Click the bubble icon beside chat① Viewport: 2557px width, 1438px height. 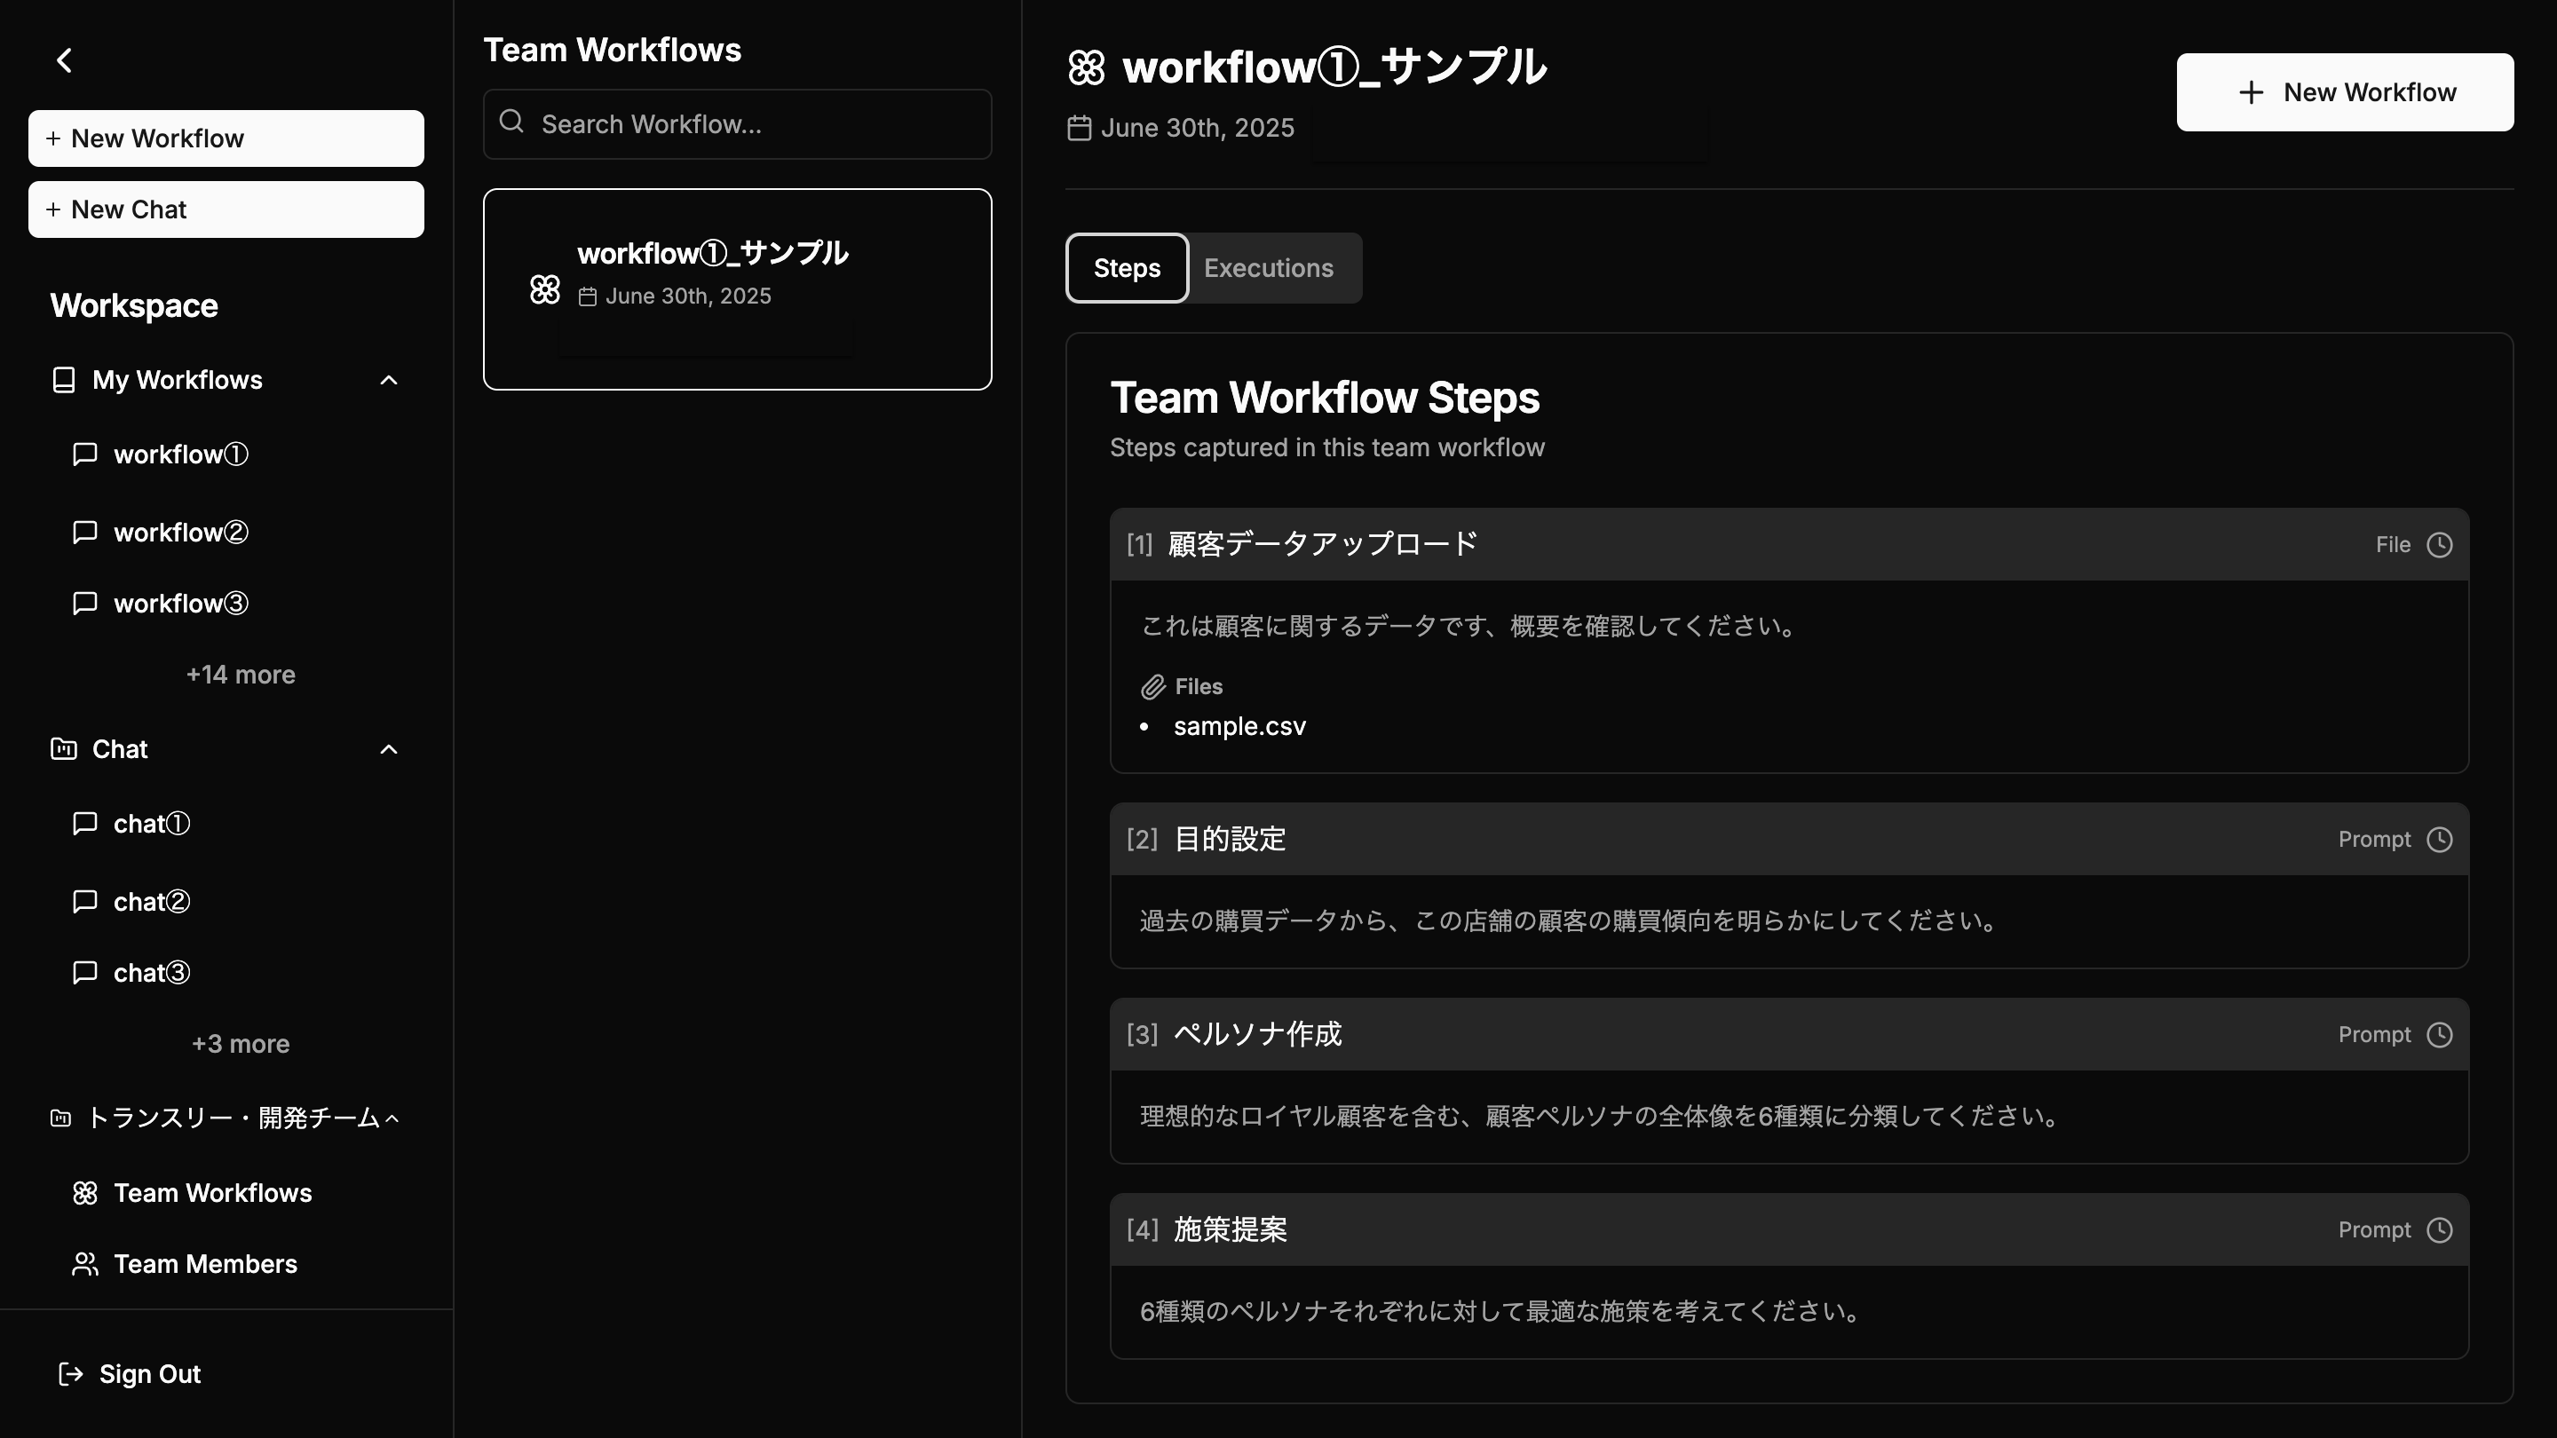[x=85, y=823]
